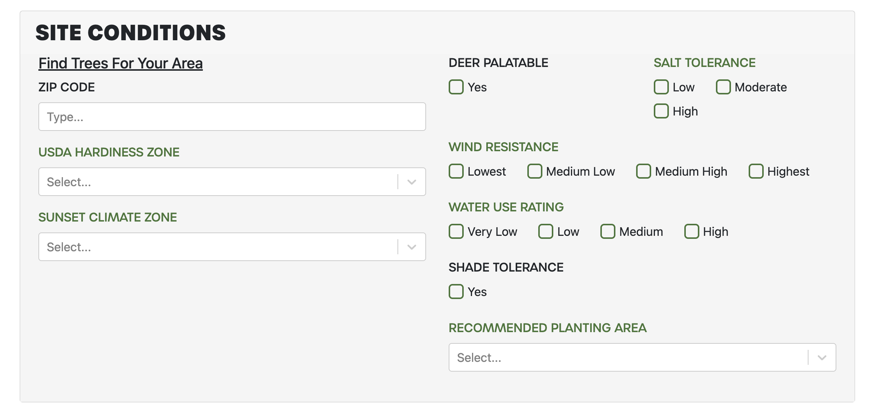The height and width of the screenshot is (413, 874).
Task: Click inside the ZIP Code text field
Action: [x=231, y=117]
